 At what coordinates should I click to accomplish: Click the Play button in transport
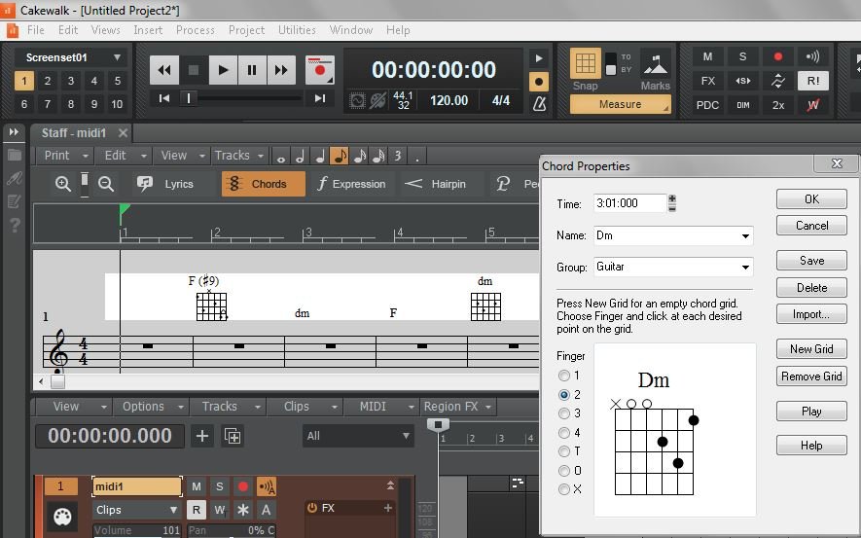(223, 70)
